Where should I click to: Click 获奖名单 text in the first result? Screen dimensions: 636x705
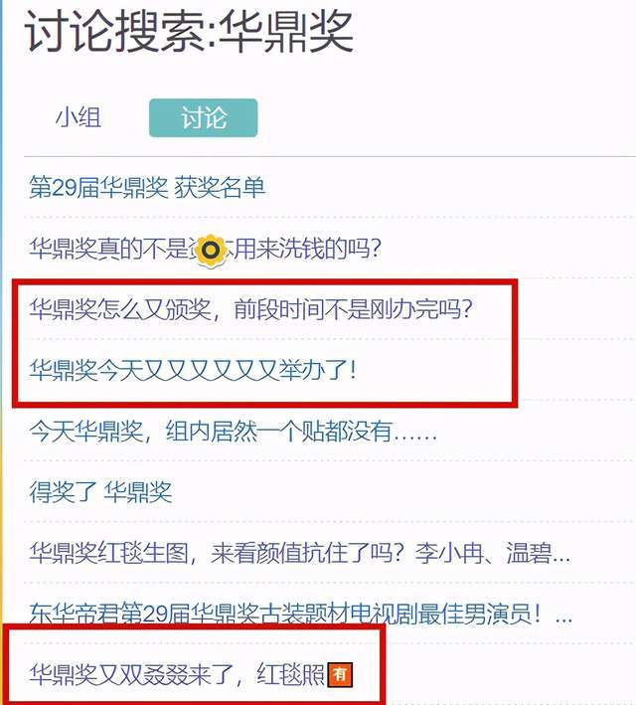[x=220, y=188]
